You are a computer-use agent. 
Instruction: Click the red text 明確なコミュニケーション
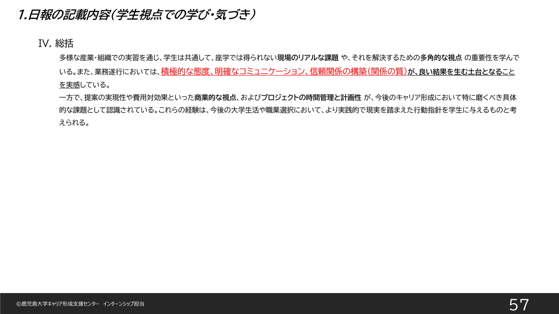point(259,72)
